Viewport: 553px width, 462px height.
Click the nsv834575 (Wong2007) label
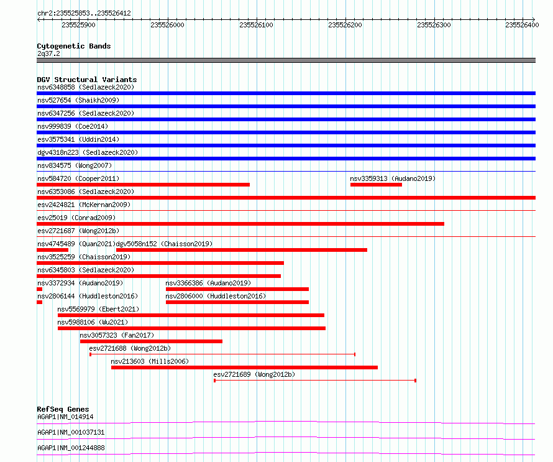[x=75, y=165]
